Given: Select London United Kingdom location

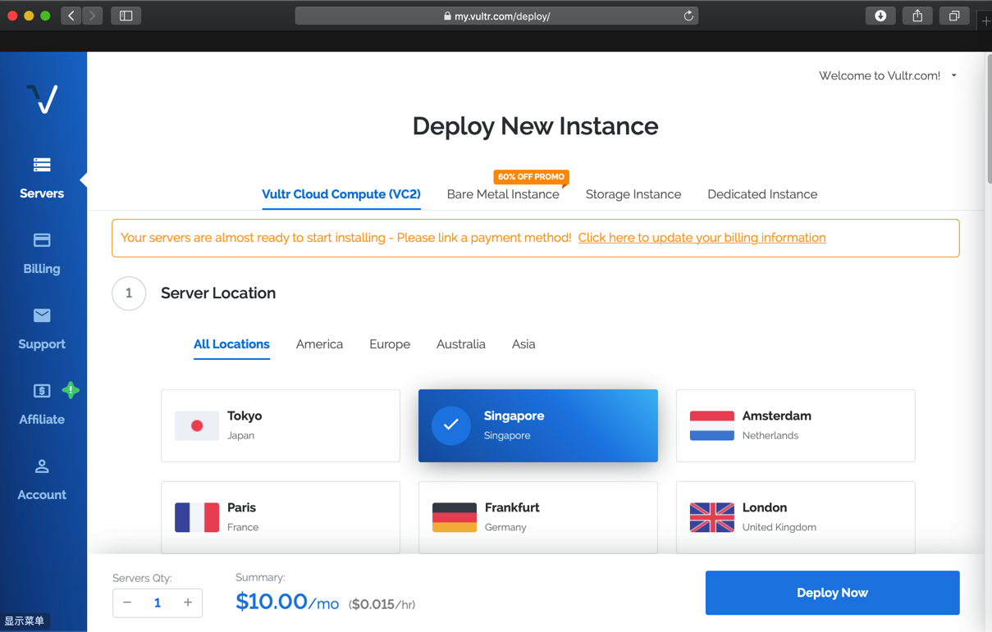Looking at the screenshot, I should 795,517.
